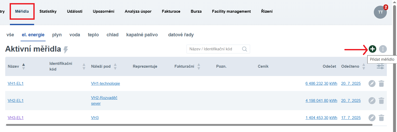Sort by Odečteno column arrows

coord(364,66)
